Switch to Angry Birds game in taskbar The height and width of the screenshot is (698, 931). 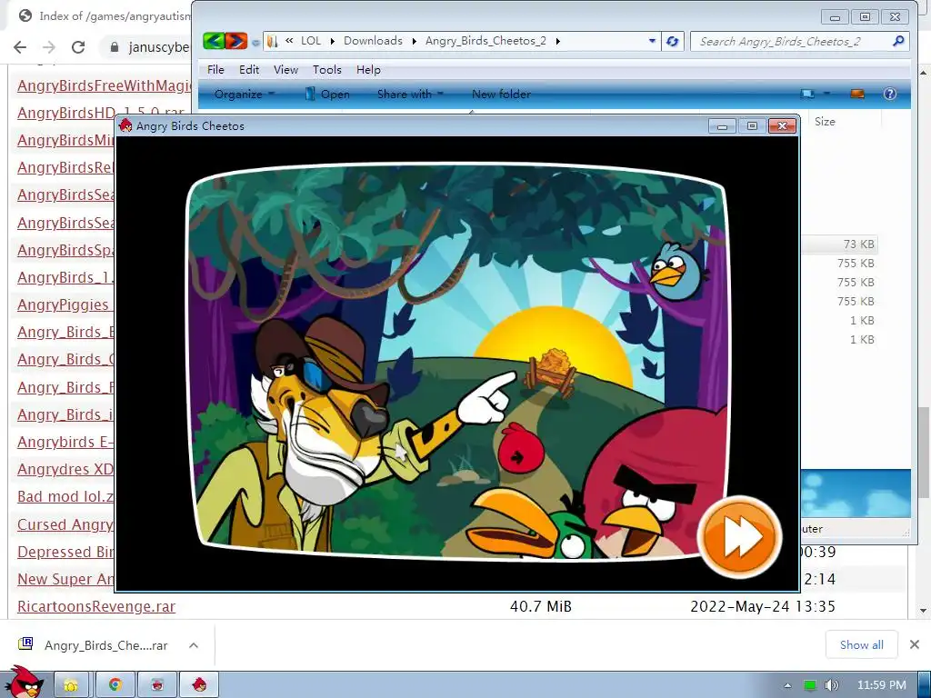[199, 685]
